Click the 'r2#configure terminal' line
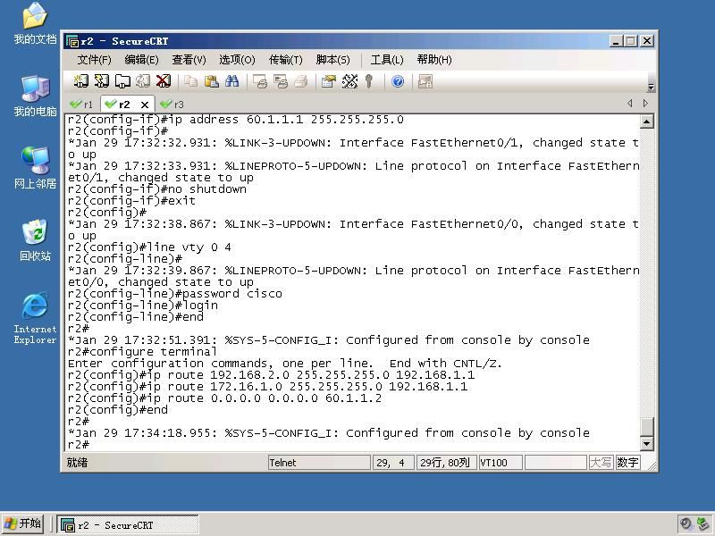Image resolution: width=715 pixels, height=536 pixels. click(142, 352)
